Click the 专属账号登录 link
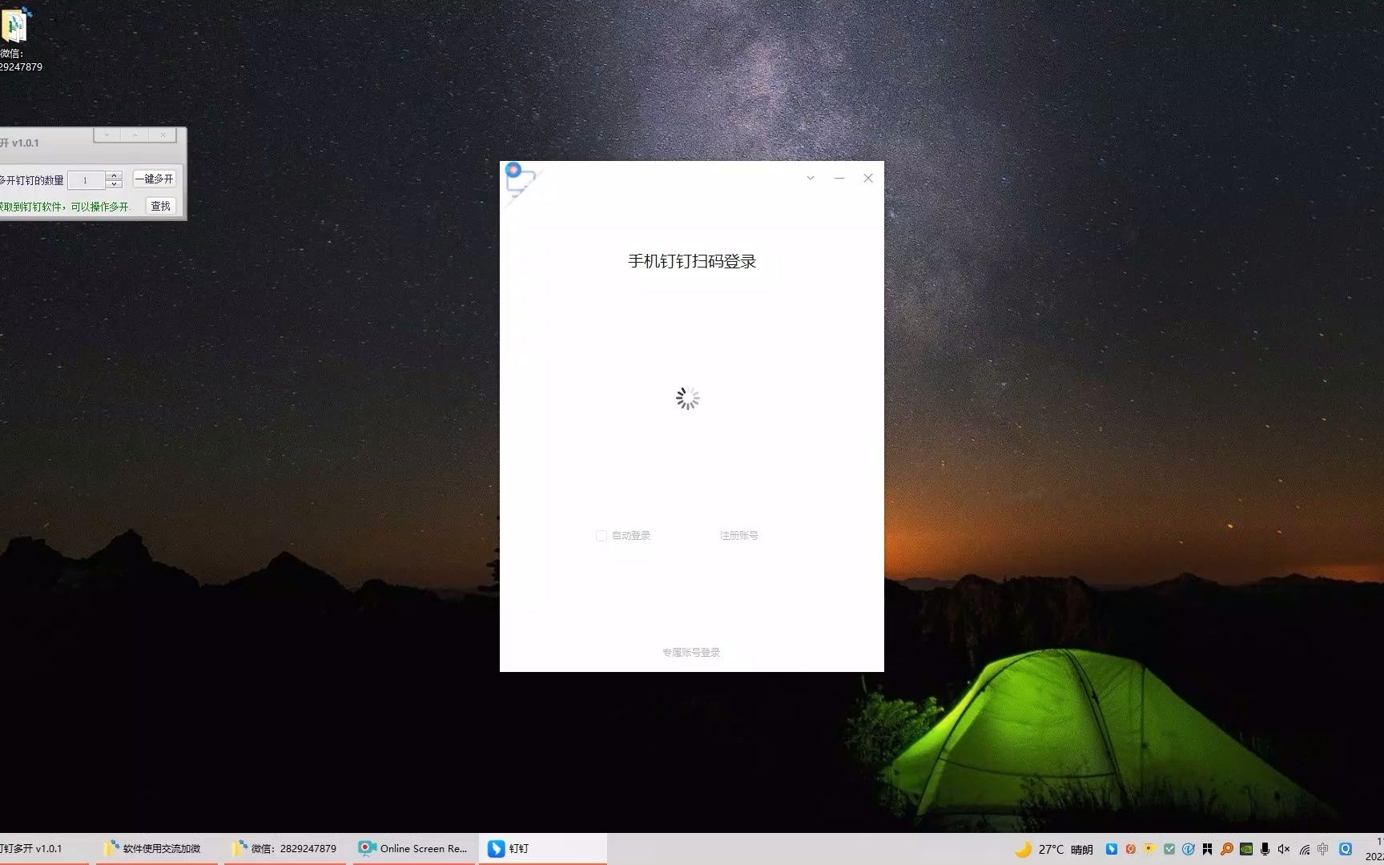The width and height of the screenshot is (1384, 865). [x=691, y=653]
